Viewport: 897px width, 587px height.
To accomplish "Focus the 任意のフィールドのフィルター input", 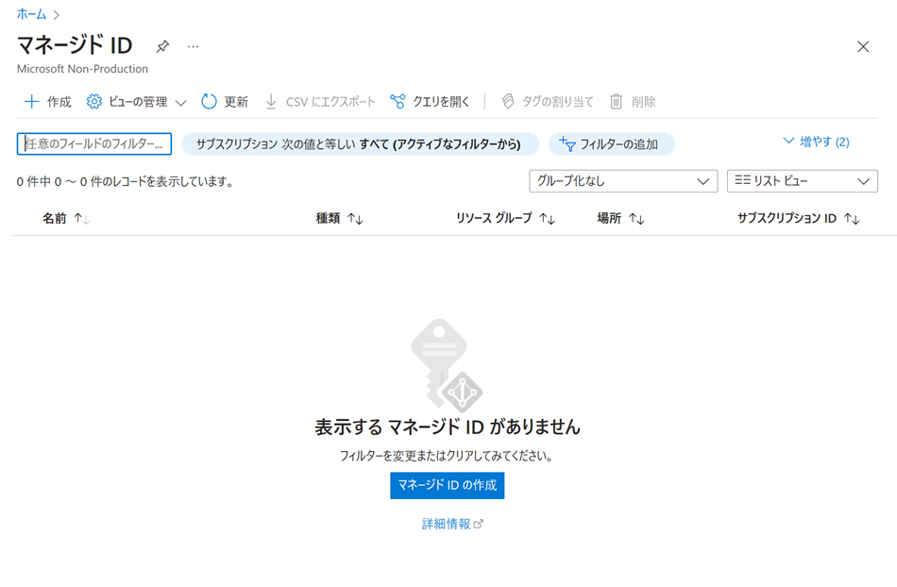I will [x=94, y=143].
